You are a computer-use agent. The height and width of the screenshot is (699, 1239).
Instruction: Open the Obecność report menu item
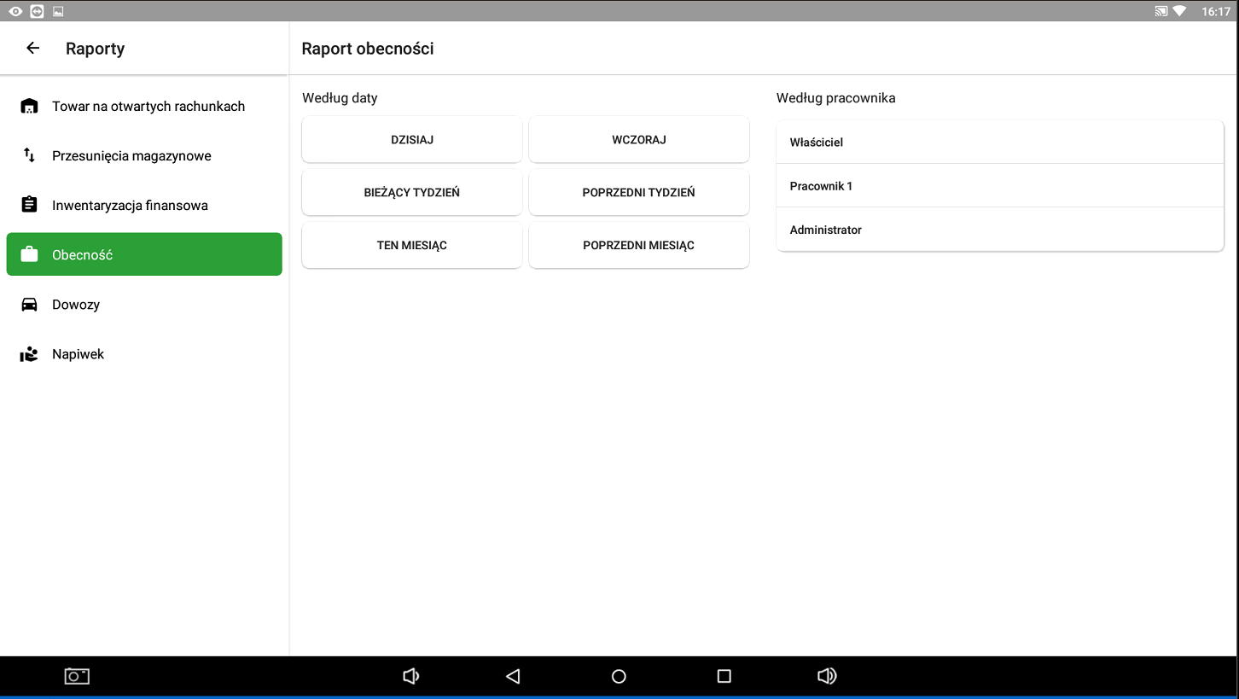[144, 254]
